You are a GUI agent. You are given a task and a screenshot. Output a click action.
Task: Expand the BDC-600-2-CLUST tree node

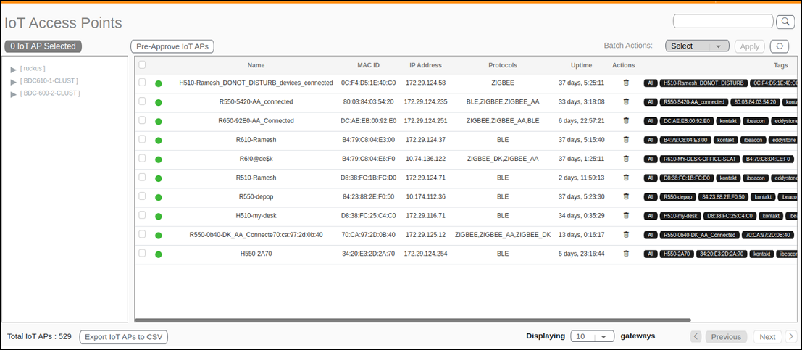pyautogui.click(x=14, y=93)
